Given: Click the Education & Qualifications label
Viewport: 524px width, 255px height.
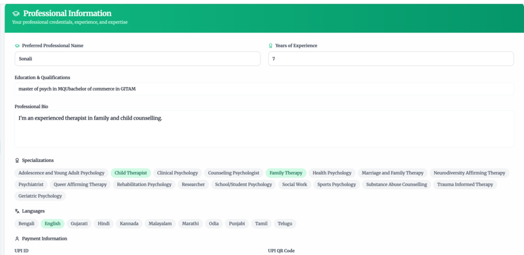Looking at the screenshot, I should click(43, 78).
